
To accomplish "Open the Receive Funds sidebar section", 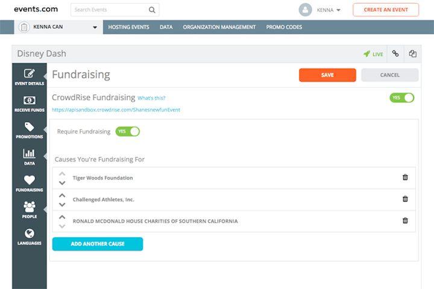I will 29,104.
